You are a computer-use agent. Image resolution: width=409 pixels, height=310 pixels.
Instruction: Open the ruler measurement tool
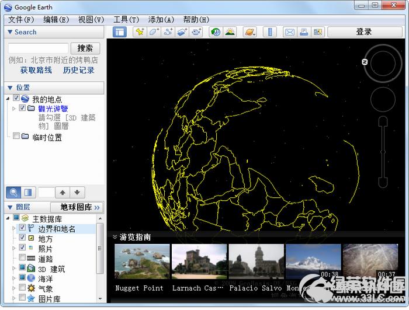[270, 32]
